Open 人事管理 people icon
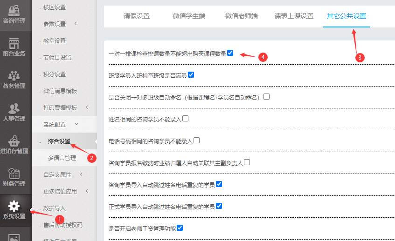The width and height of the screenshot is (395, 241). coord(14,108)
